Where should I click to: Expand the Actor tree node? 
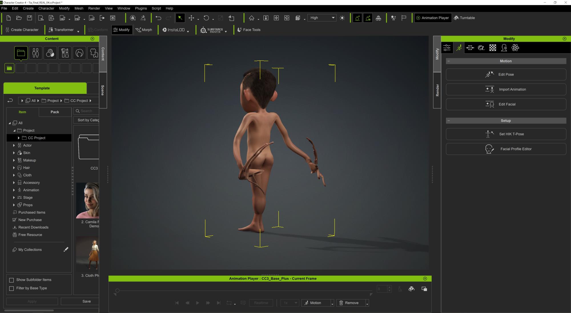click(14, 145)
